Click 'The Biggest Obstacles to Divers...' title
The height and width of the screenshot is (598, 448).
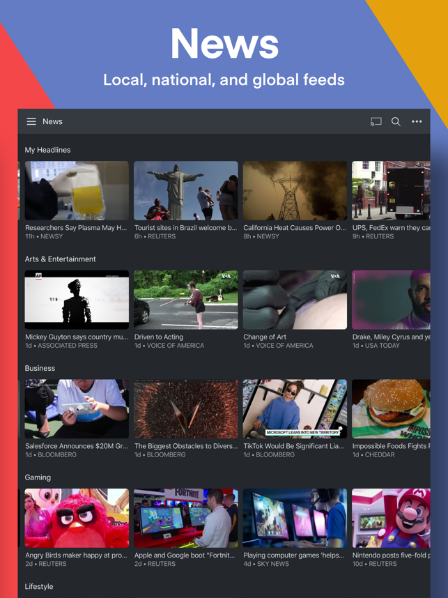186,446
